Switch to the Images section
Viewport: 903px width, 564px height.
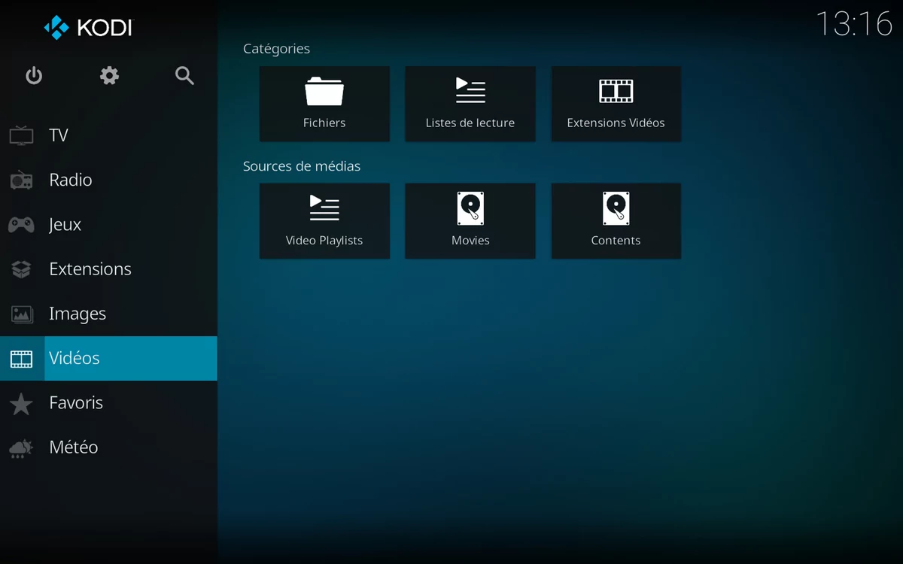108,314
